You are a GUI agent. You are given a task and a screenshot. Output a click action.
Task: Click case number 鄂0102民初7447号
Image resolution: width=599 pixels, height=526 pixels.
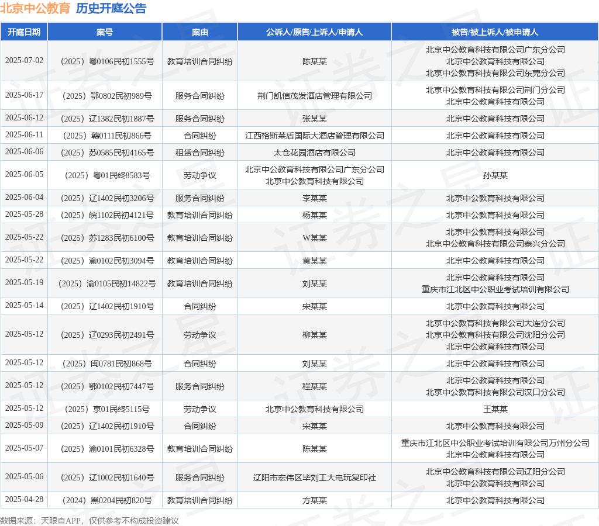point(108,386)
